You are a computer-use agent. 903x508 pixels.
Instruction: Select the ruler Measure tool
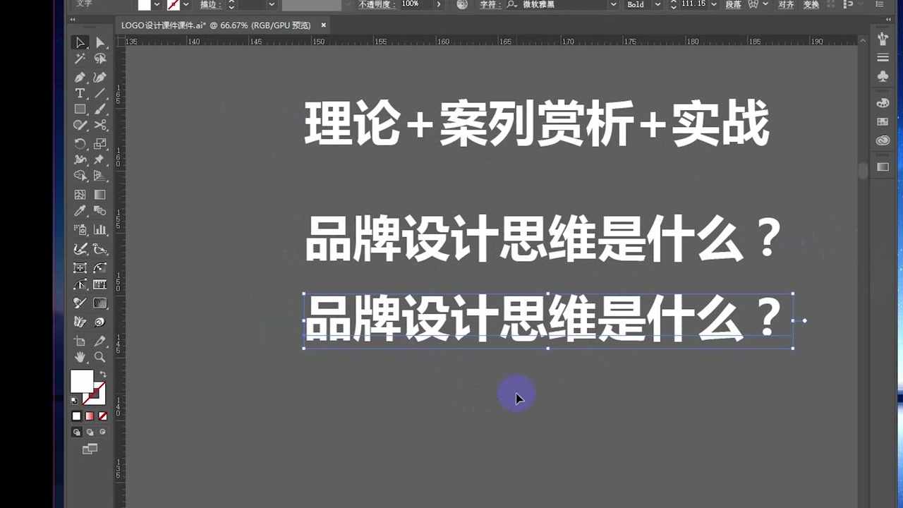pos(100,284)
